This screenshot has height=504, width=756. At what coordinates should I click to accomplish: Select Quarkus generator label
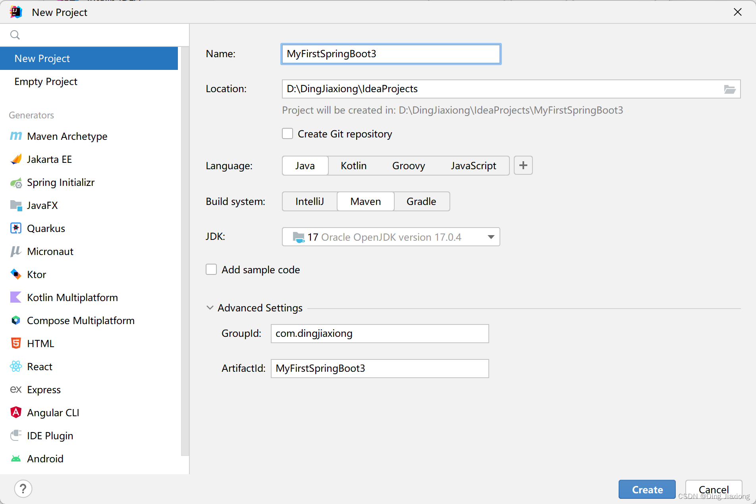[46, 228]
